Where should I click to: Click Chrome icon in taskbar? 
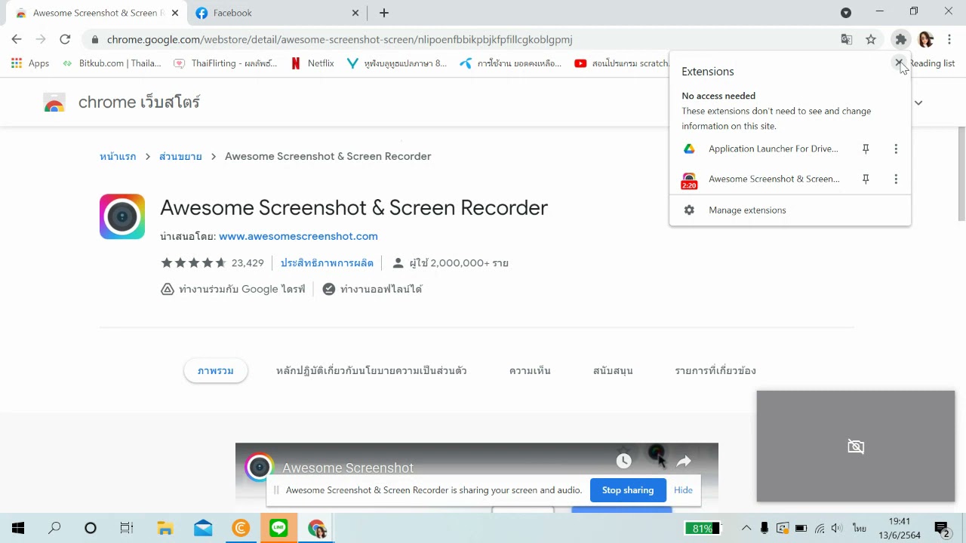(316, 529)
